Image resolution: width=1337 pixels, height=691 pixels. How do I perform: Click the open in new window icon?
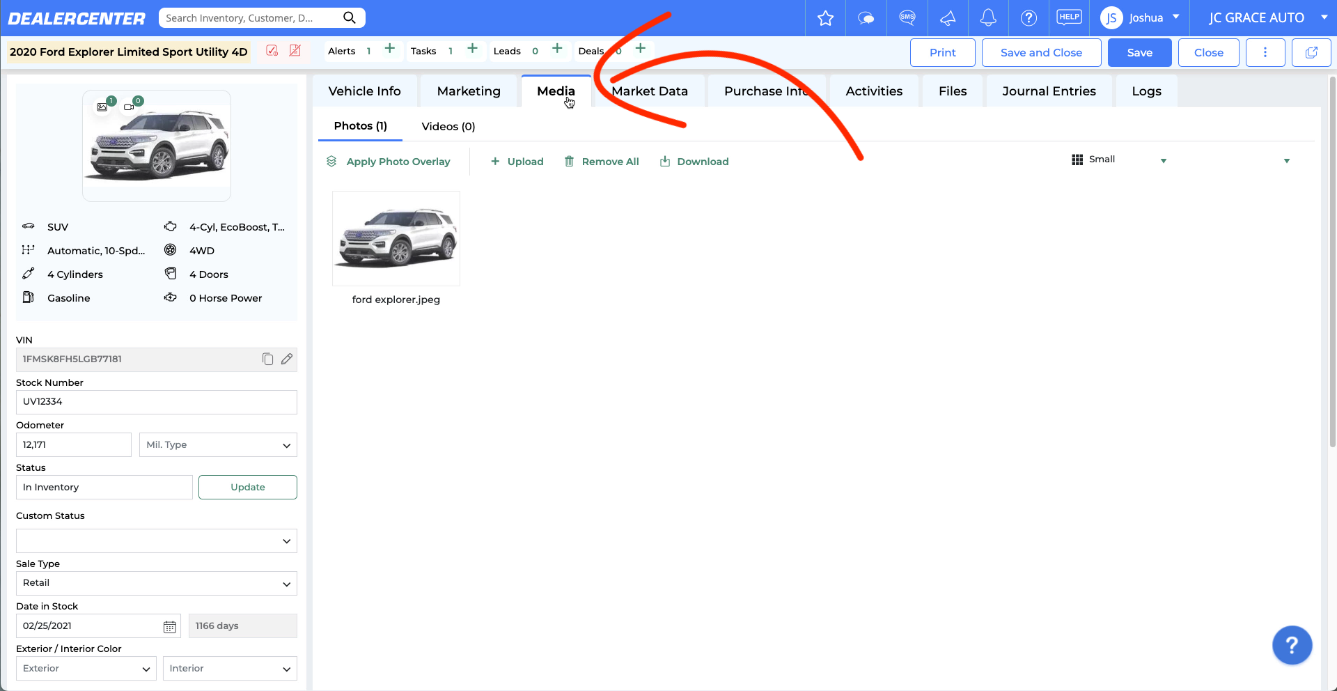pyautogui.click(x=1311, y=52)
